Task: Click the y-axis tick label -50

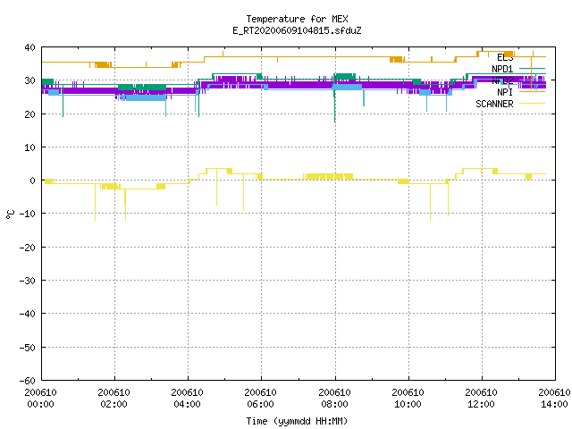Action: (28, 348)
